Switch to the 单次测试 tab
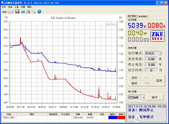The image size is (169, 124). click(x=132, y=16)
